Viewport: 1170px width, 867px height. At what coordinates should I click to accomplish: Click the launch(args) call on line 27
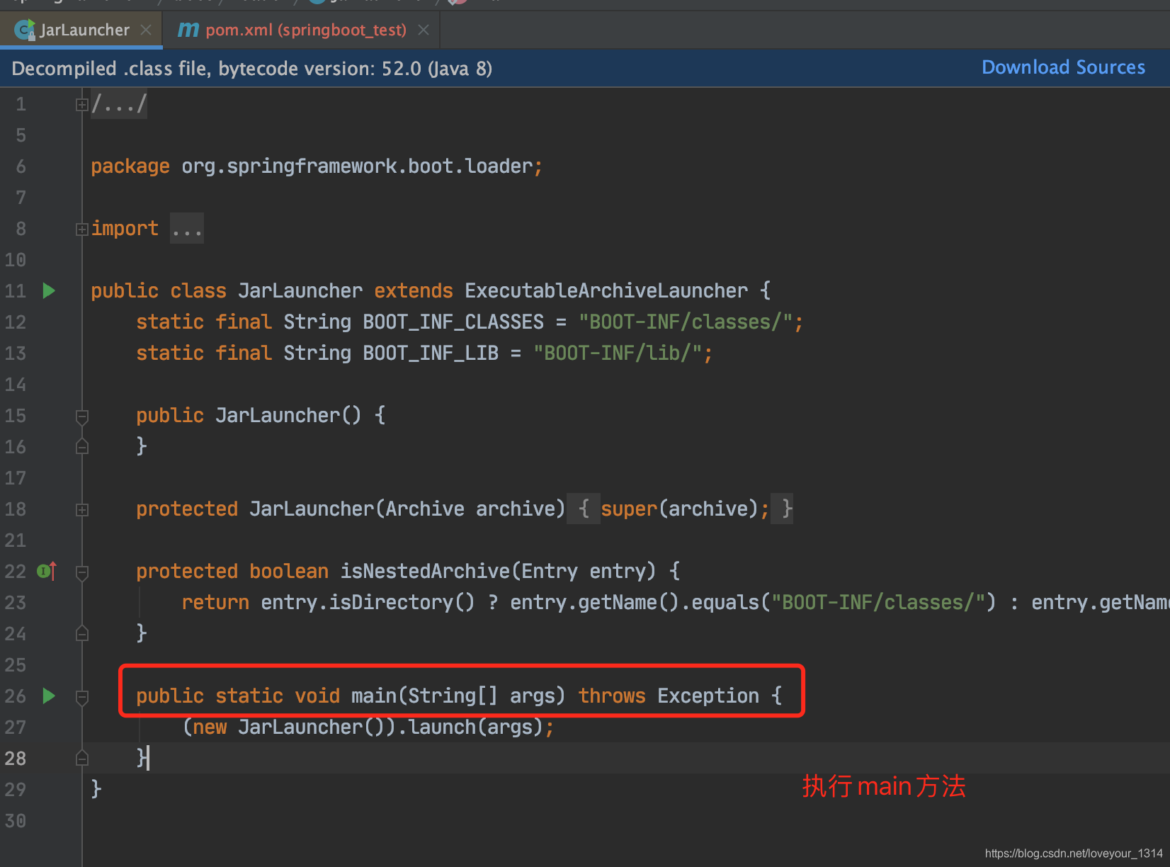pos(476,727)
